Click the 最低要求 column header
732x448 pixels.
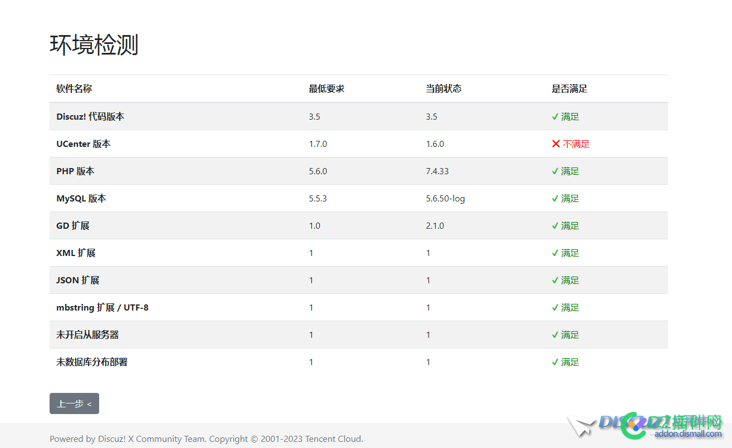pos(327,88)
